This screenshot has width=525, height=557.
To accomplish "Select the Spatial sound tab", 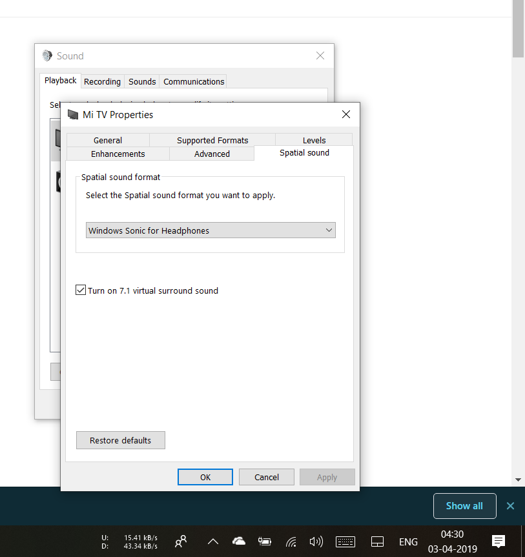I will click(304, 153).
